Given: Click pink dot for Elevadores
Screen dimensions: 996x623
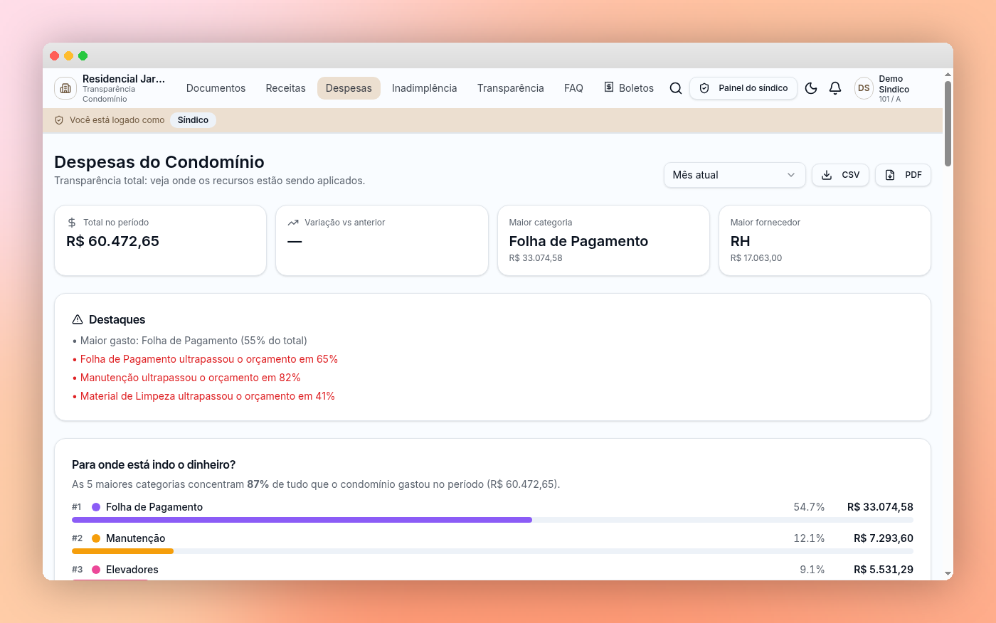Looking at the screenshot, I should pyautogui.click(x=96, y=570).
